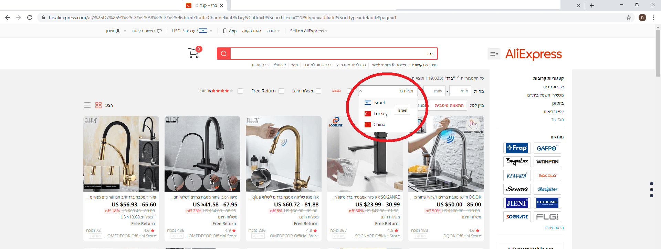Select the JIENI brand logo
This screenshot has height=249, width=661.
pyautogui.click(x=517, y=203)
